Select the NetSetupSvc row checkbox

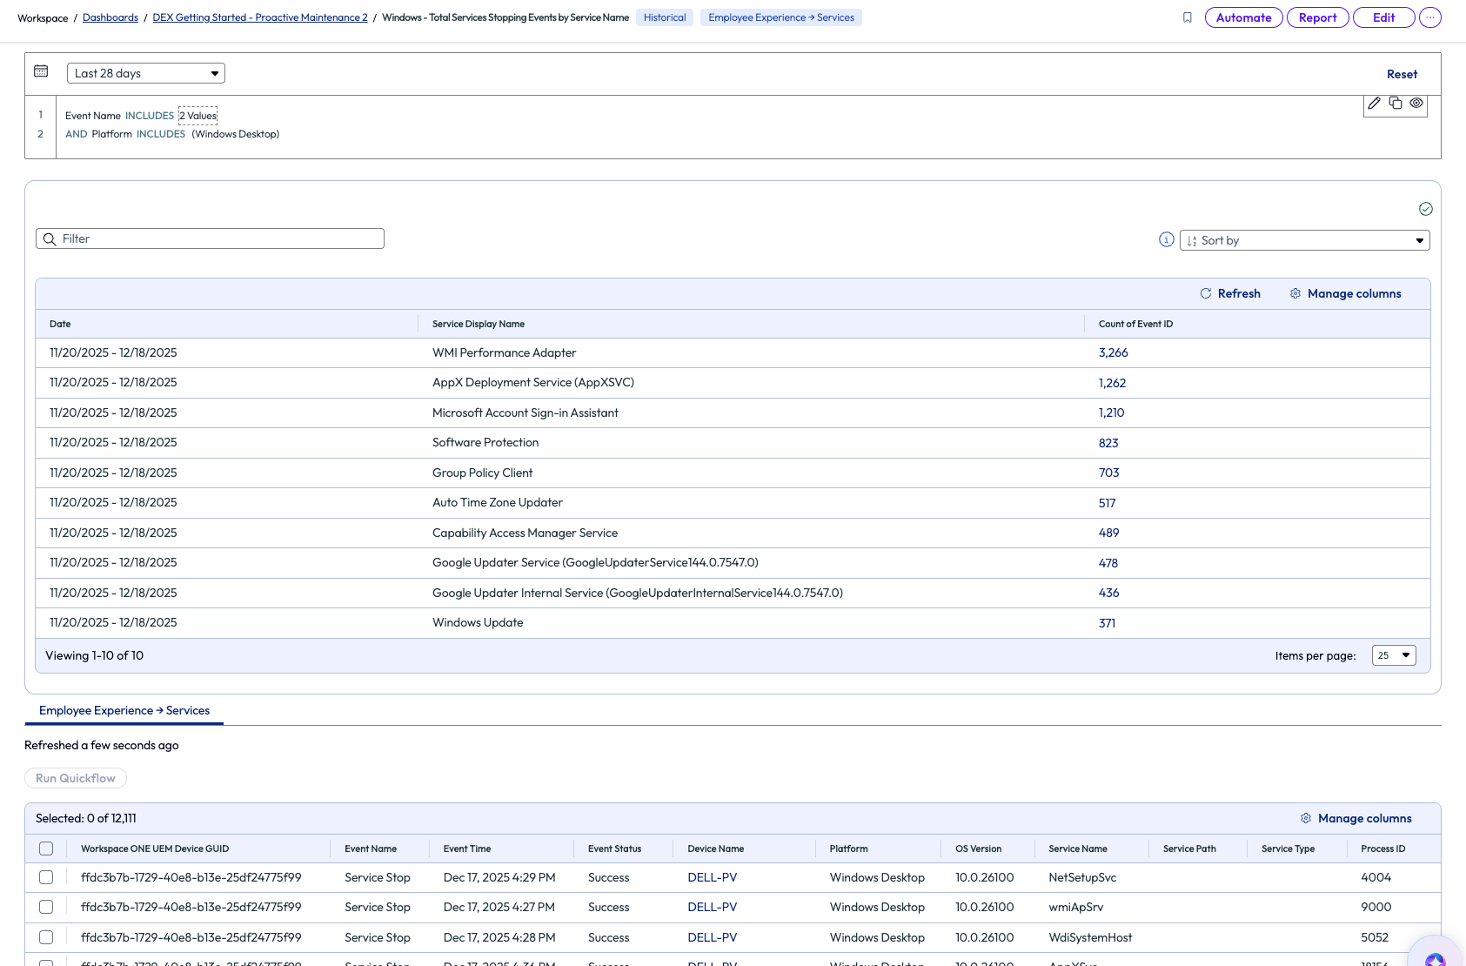[46, 877]
